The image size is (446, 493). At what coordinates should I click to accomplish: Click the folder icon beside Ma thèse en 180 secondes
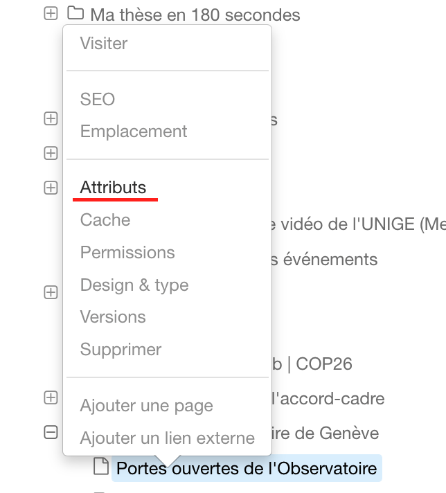pyautogui.click(x=75, y=13)
